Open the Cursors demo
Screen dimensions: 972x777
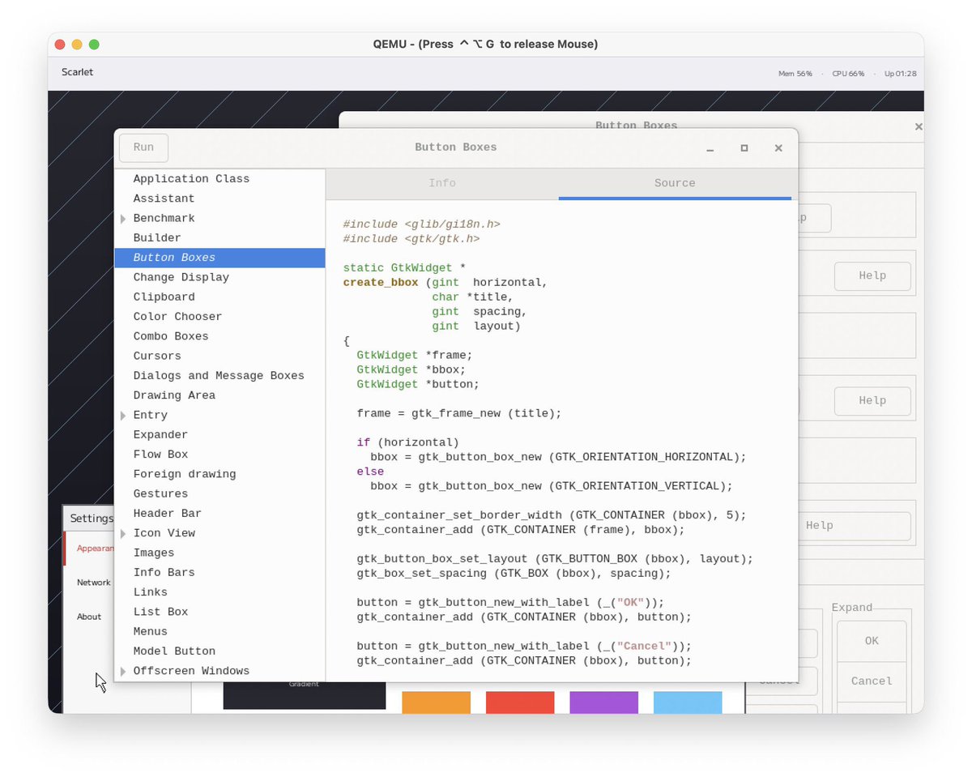tap(220, 356)
